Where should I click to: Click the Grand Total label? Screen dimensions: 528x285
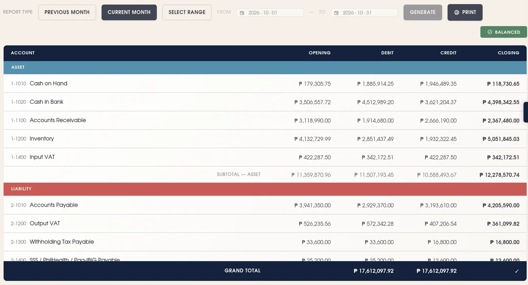pos(243,271)
